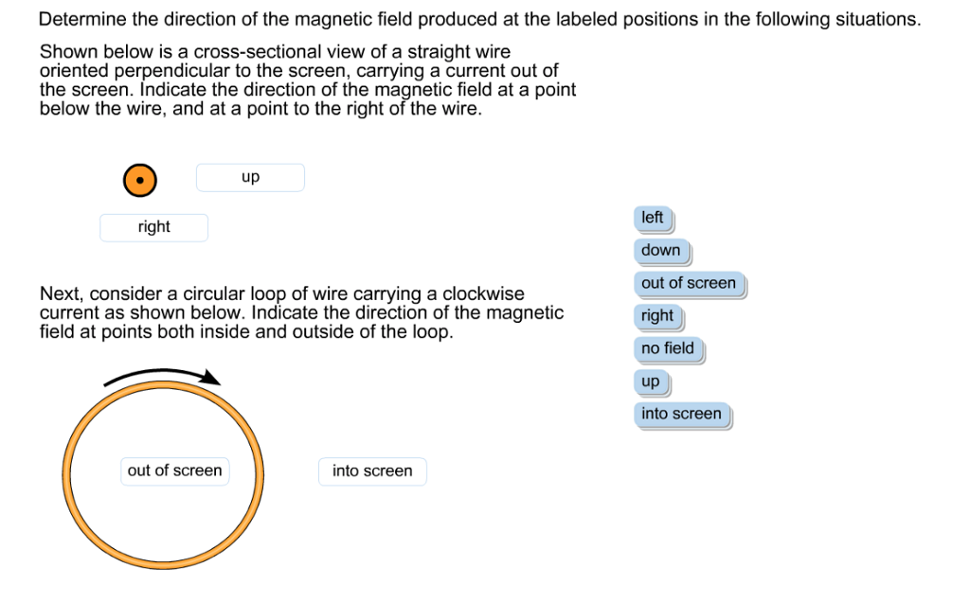
Task: Click the 'out of screen' box inside the loop
Action: (174, 470)
